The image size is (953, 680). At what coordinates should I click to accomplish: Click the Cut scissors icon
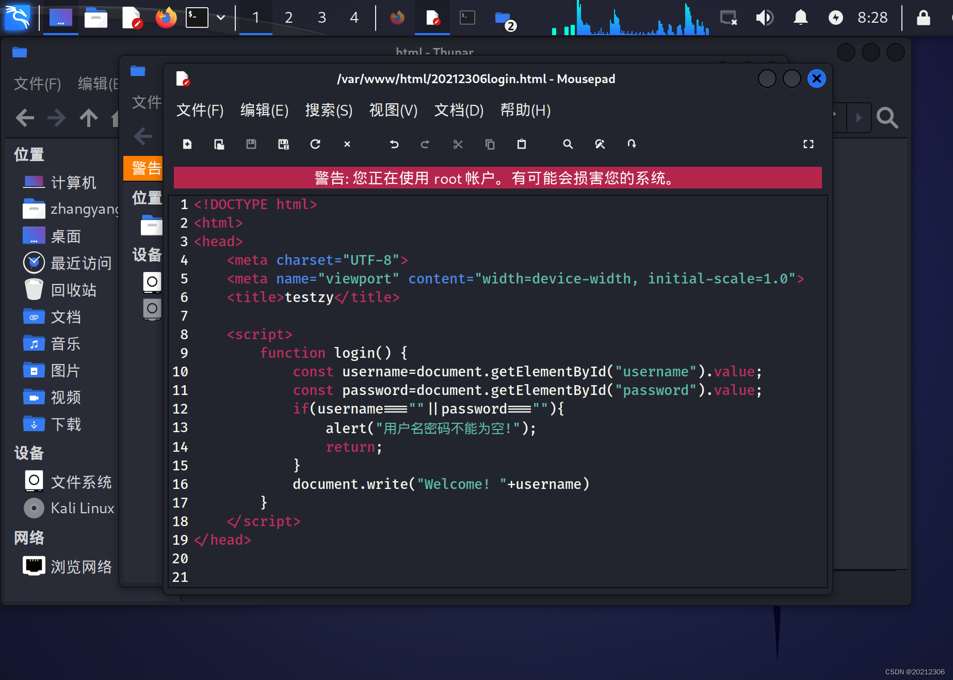pos(458,144)
